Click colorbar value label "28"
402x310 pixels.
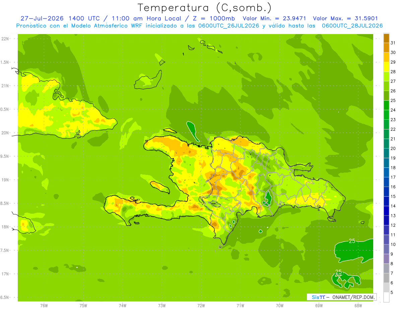coord(393,72)
